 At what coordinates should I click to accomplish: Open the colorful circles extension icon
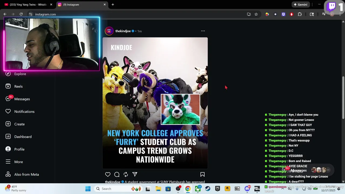[267, 14]
